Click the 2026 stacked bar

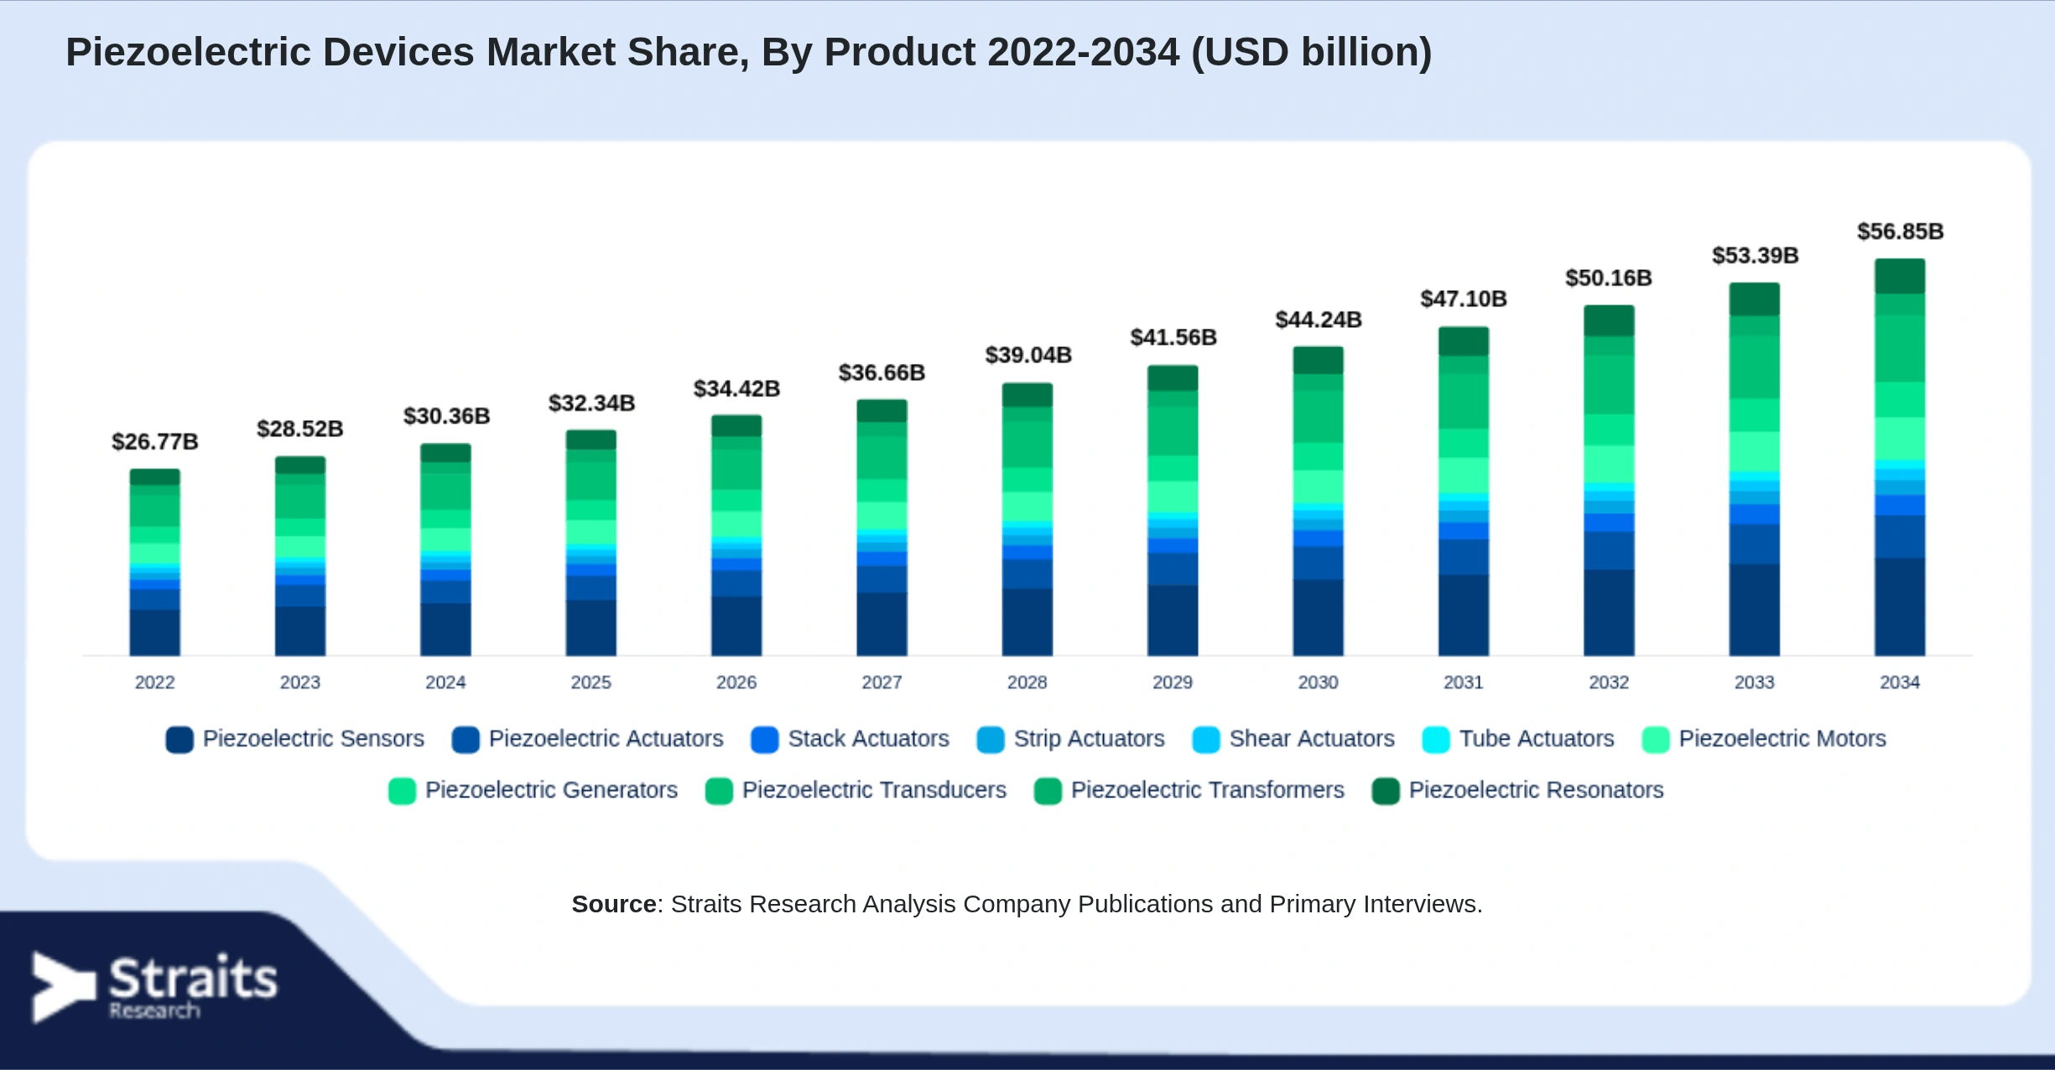pos(736,535)
